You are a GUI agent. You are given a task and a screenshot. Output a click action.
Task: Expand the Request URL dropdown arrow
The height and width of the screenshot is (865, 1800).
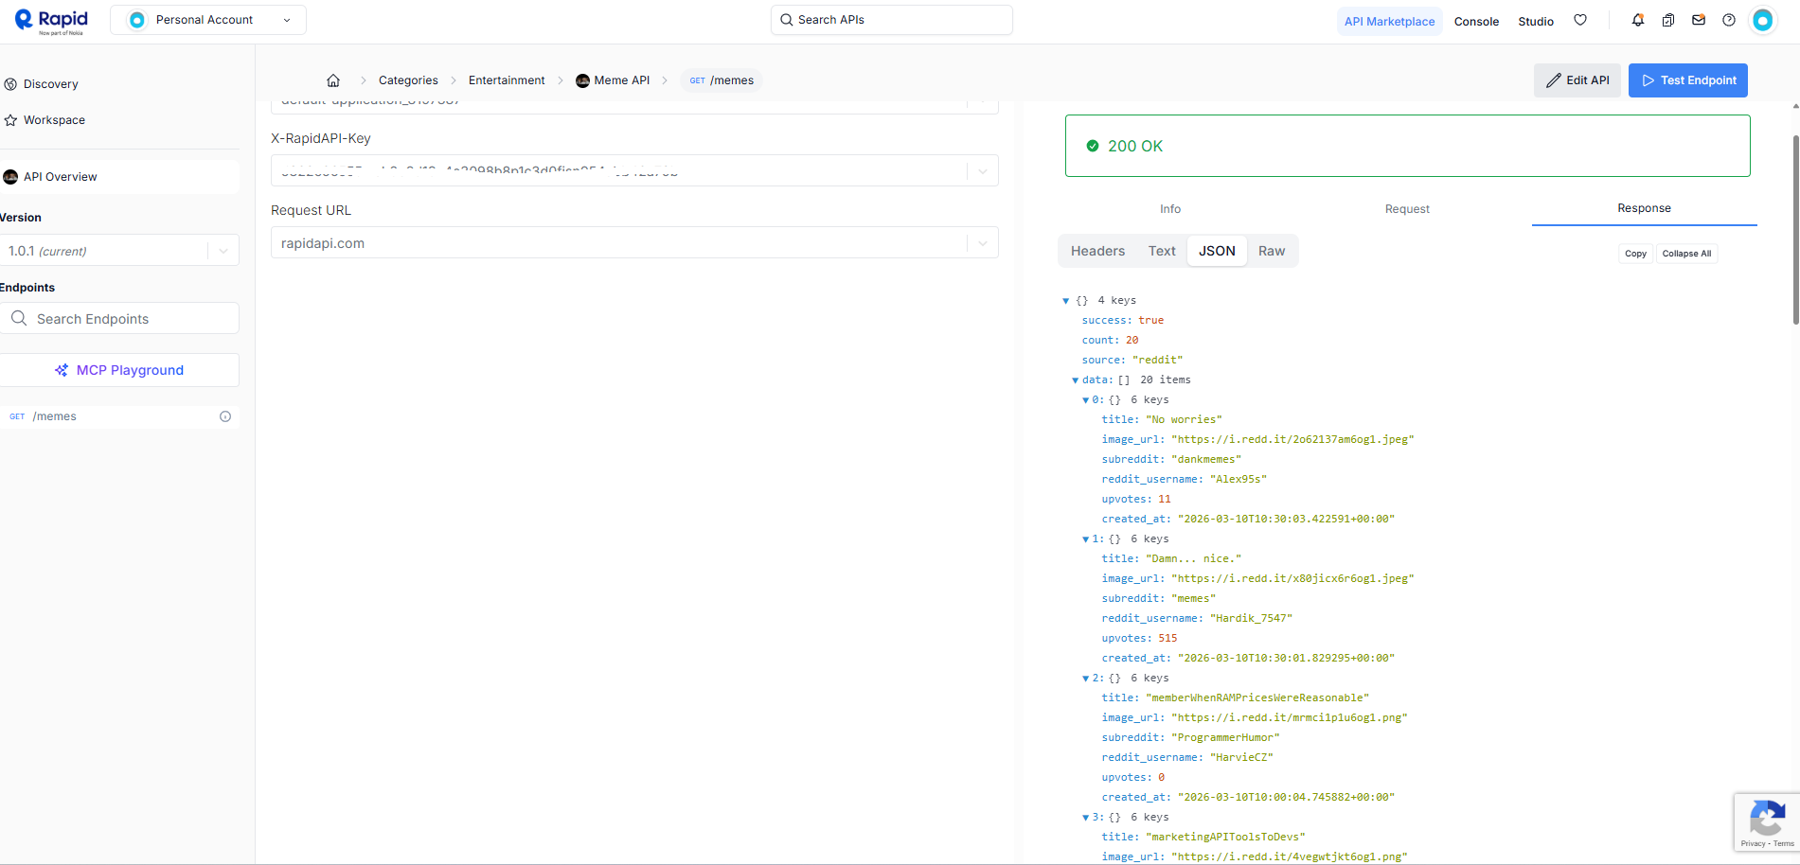(983, 243)
